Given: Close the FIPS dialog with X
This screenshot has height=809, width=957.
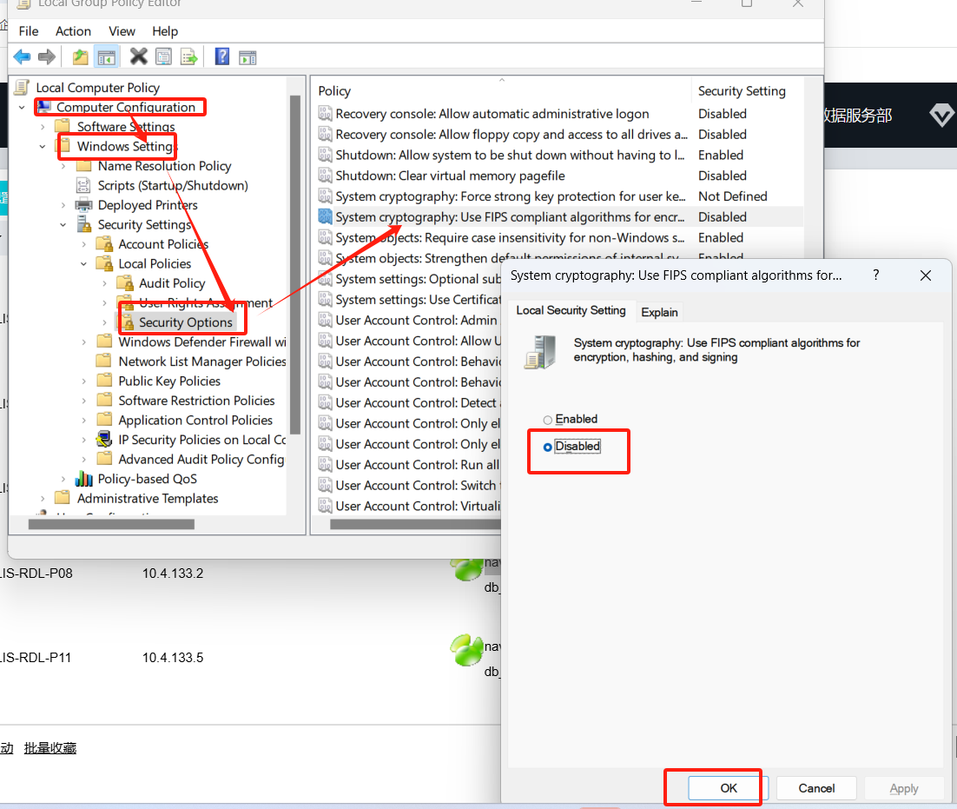Looking at the screenshot, I should pos(925,275).
